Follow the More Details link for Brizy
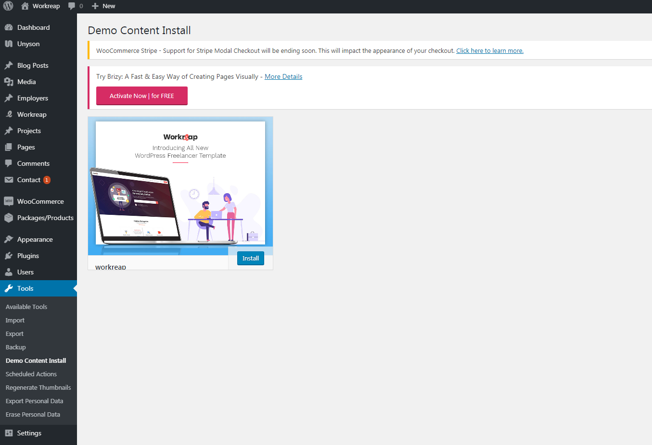The image size is (652, 445). [283, 76]
